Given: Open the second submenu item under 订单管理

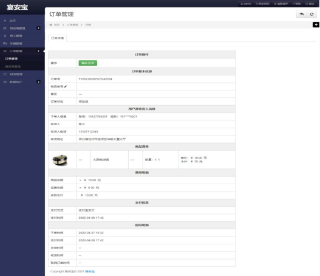Looking at the screenshot, I should click(x=13, y=66).
